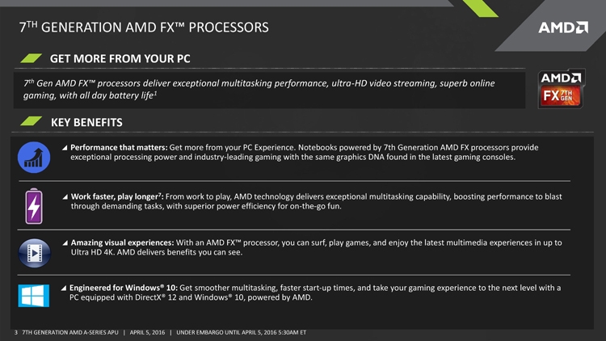Select the Key Benefits heading
The width and height of the screenshot is (606, 341).
pos(86,122)
